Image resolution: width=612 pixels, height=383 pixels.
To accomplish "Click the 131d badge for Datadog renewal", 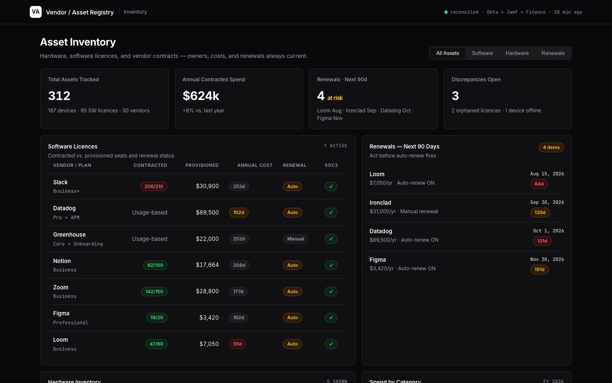I will [x=542, y=241].
